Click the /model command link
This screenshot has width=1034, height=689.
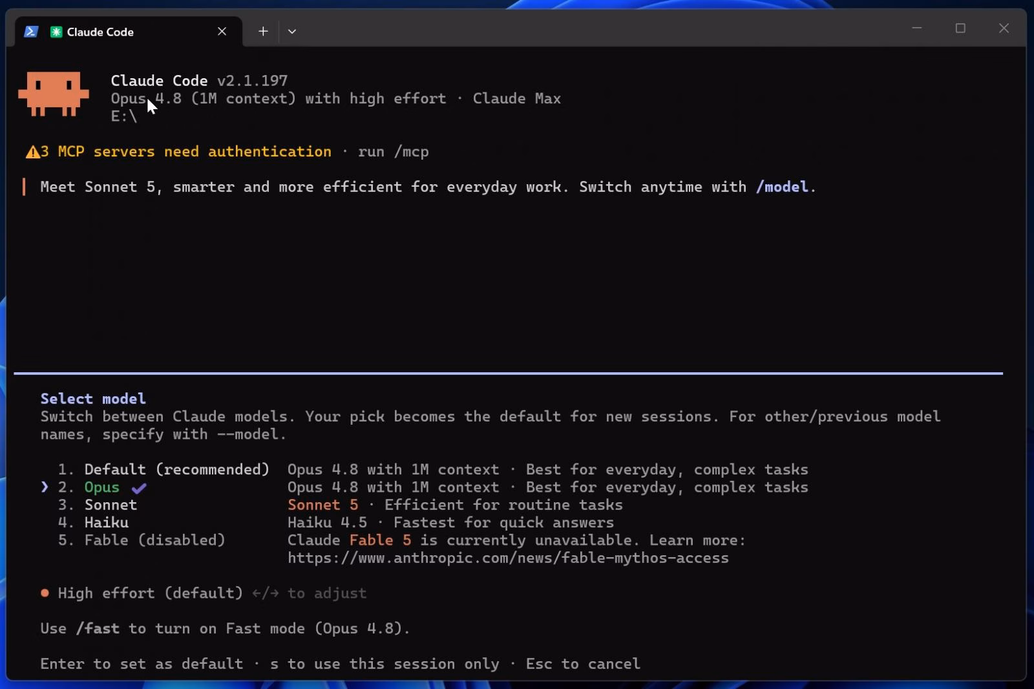coord(782,187)
